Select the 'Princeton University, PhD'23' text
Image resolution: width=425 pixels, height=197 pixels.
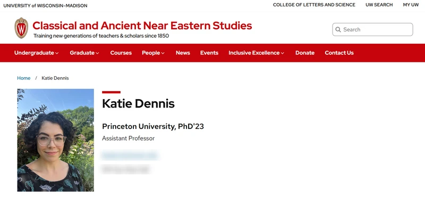click(x=153, y=126)
